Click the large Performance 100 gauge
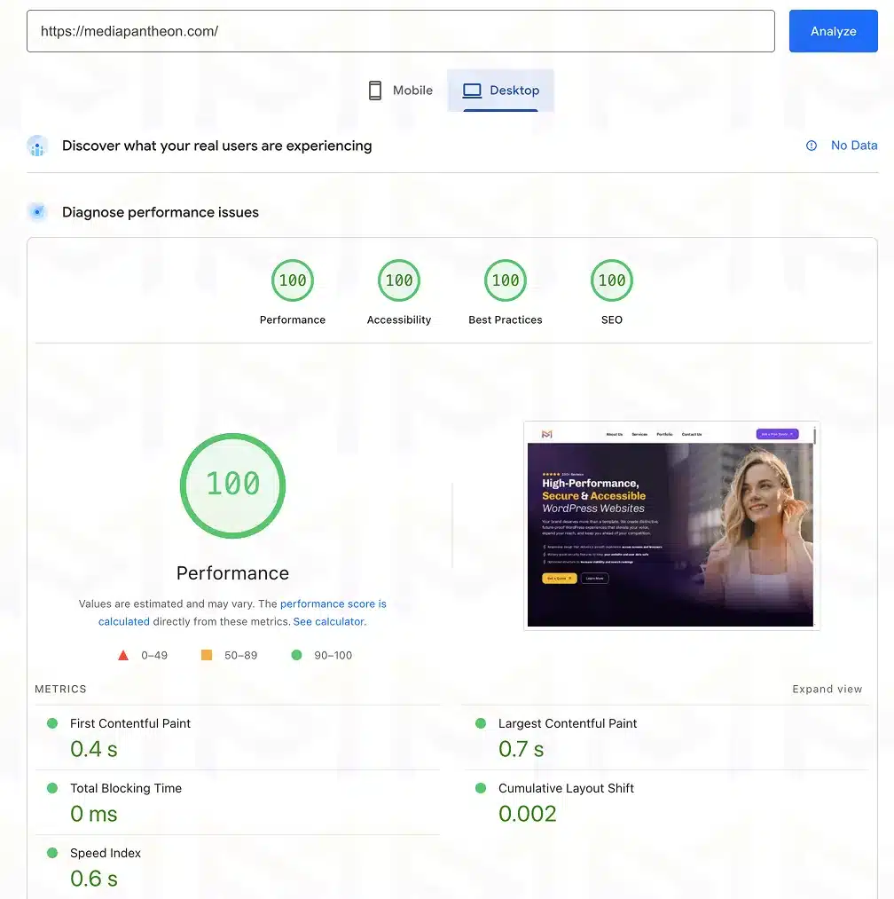Screen dimensions: 894x899 tap(232, 485)
